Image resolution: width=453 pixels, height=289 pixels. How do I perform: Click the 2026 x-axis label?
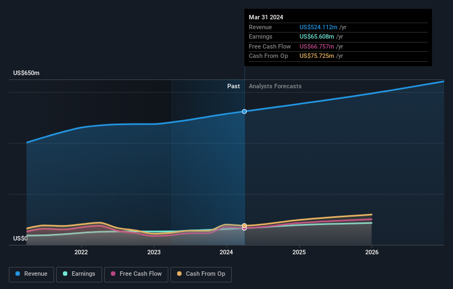372,253
